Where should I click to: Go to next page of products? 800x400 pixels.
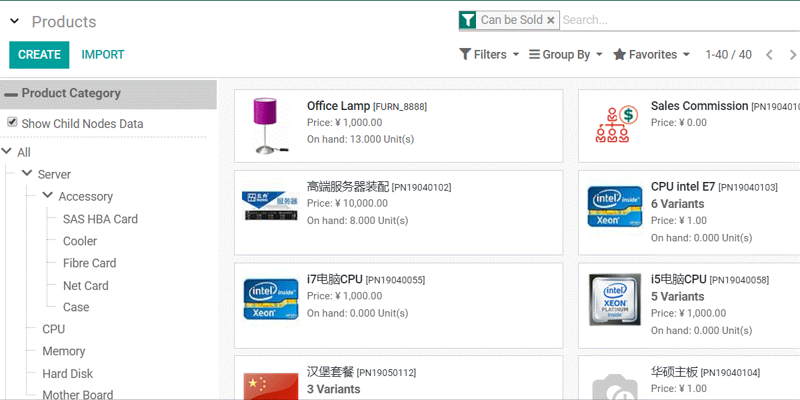[793, 55]
